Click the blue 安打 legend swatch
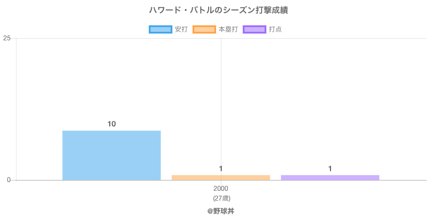This screenshot has width=437, height=218. tap(161, 29)
